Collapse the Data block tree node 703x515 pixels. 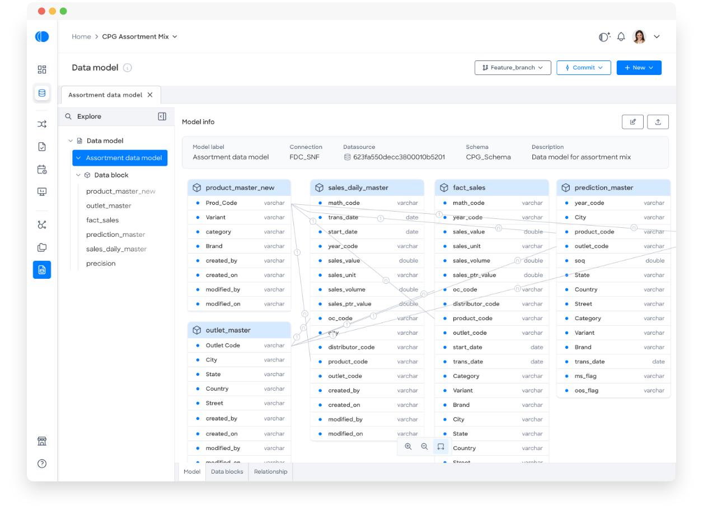click(x=78, y=175)
